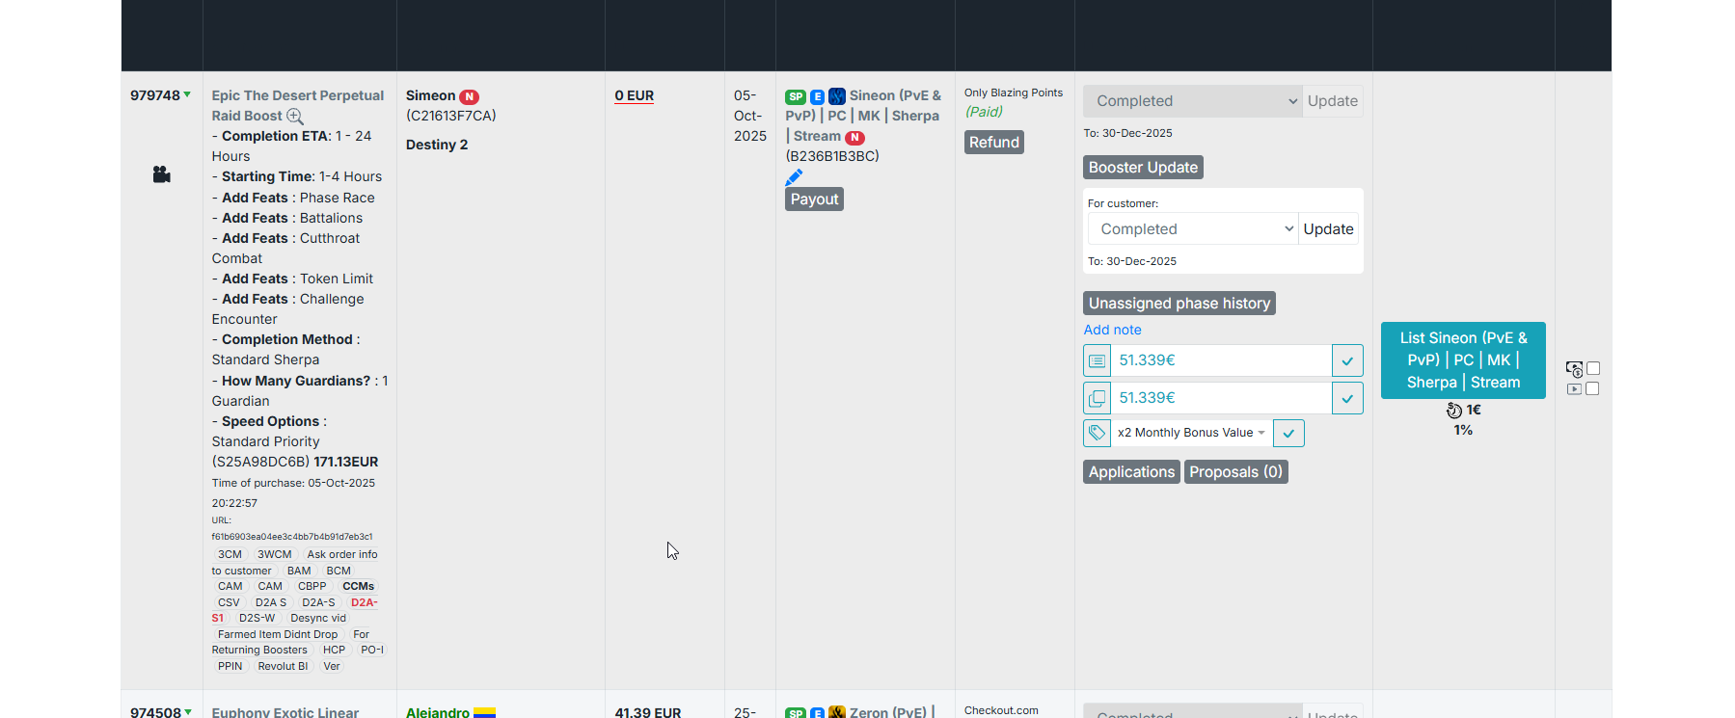Select the PO-I tag

372,651
